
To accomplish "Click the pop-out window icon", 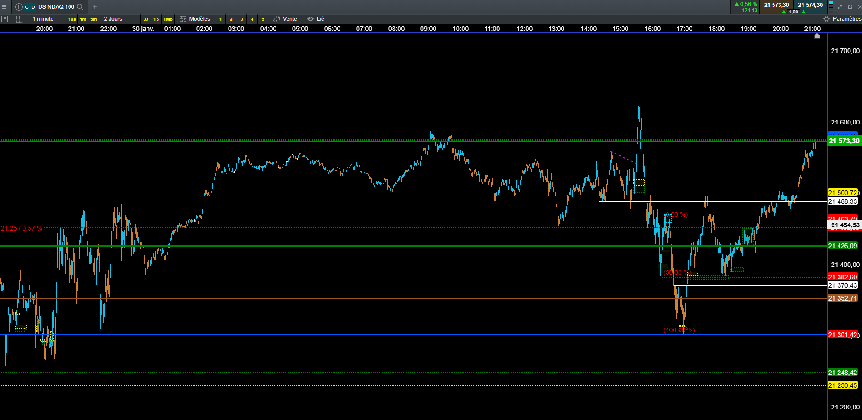I will pyautogui.click(x=850, y=6).
